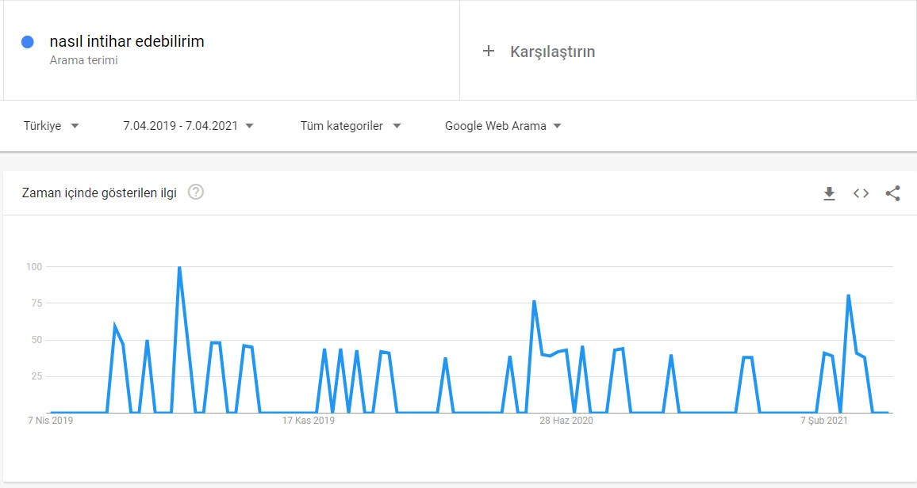The image size is (917, 488).
Task: Download the interest over time chart data
Action: [x=829, y=193]
